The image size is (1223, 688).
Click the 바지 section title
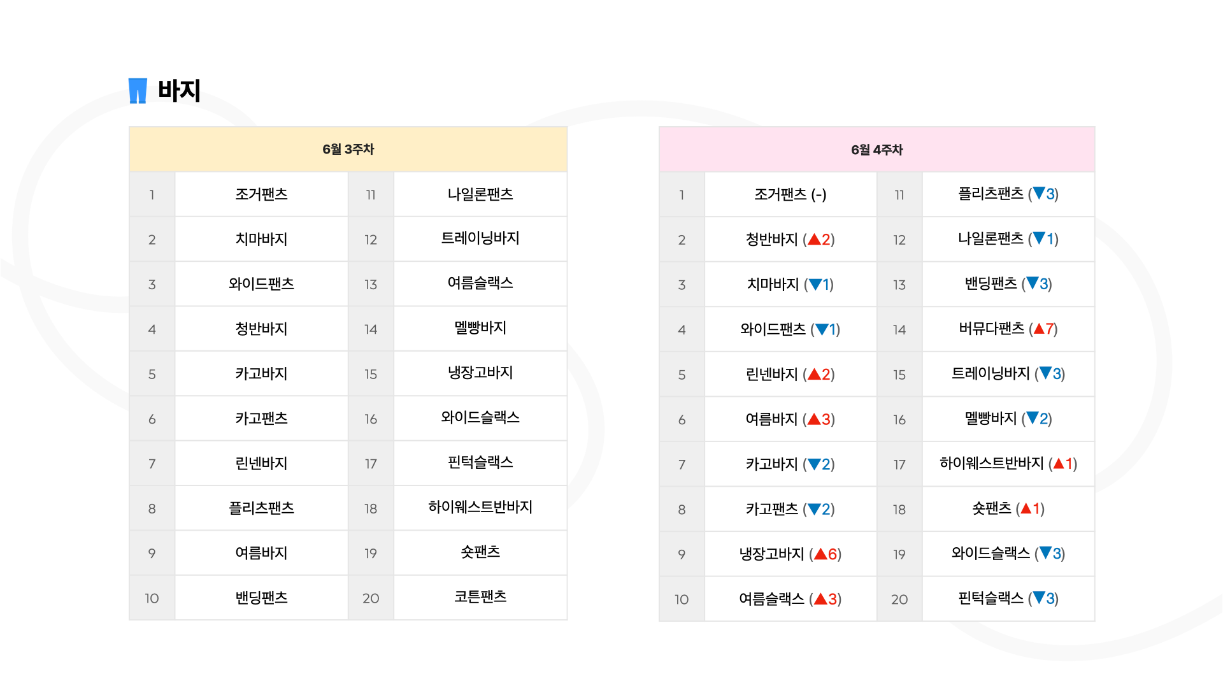point(179,90)
